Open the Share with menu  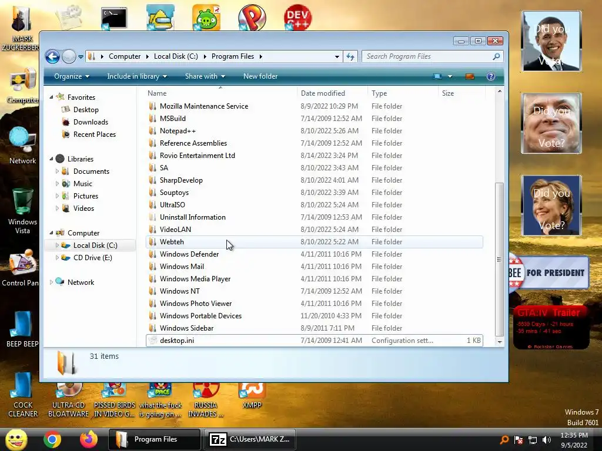click(205, 76)
